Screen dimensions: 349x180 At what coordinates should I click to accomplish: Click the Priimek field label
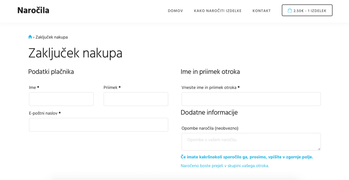pyautogui.click(x=110, y=88)
